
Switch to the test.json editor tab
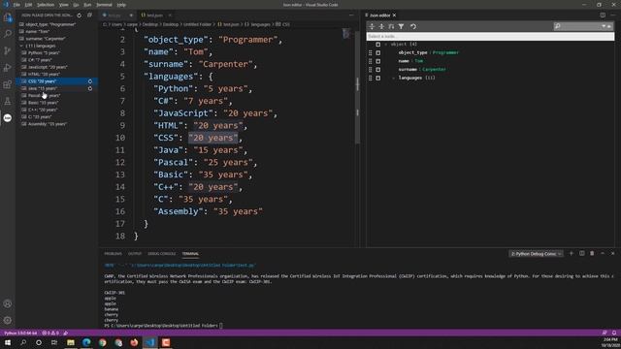point(155,16)
